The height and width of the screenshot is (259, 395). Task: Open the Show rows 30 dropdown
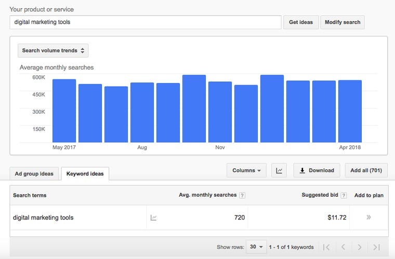coord(256,247)
